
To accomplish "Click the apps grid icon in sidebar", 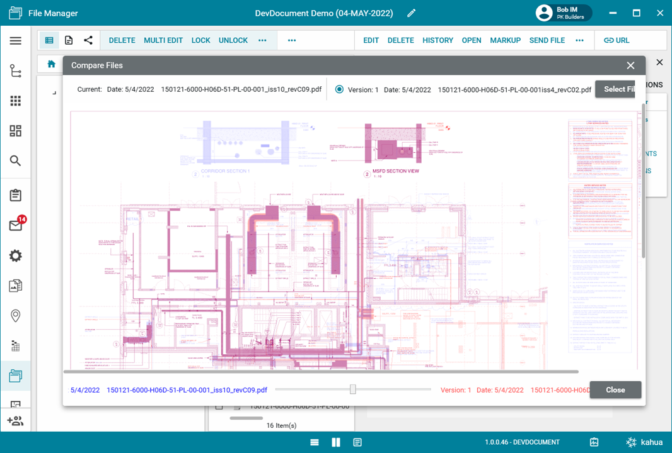I will [x=16, y=101].
